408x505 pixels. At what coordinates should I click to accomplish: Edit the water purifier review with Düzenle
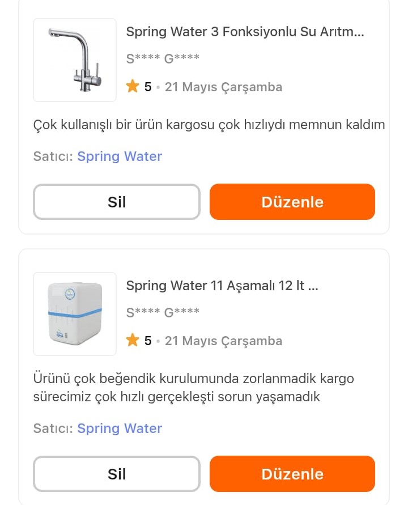coord(292,474)
